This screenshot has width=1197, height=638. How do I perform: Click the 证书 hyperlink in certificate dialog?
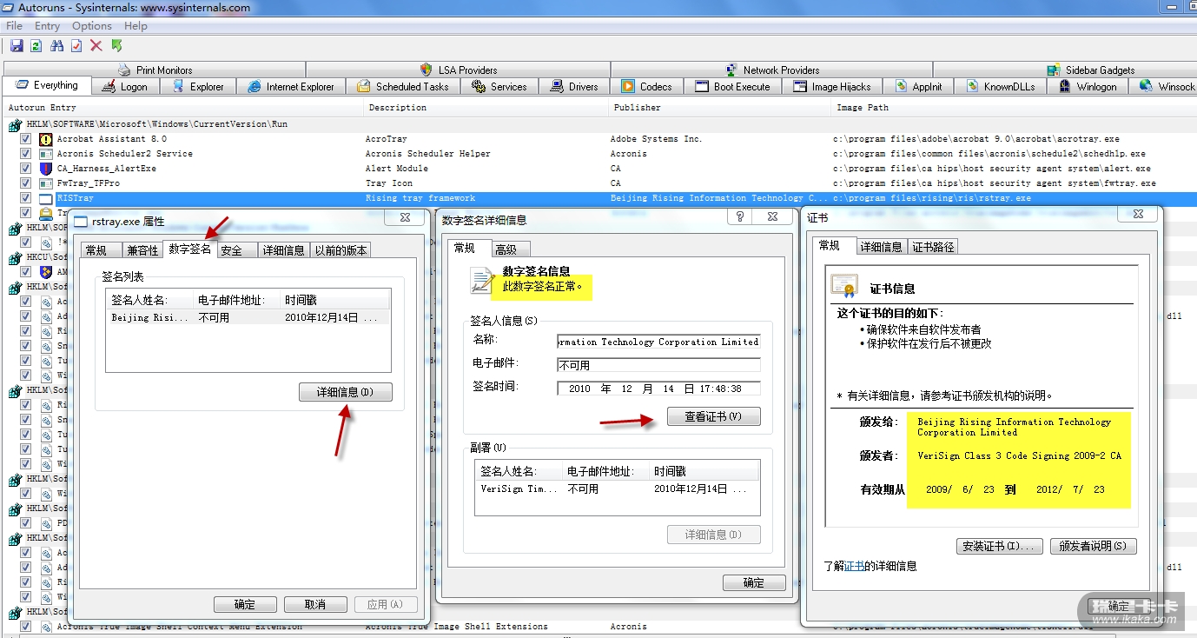click(855, 567)
